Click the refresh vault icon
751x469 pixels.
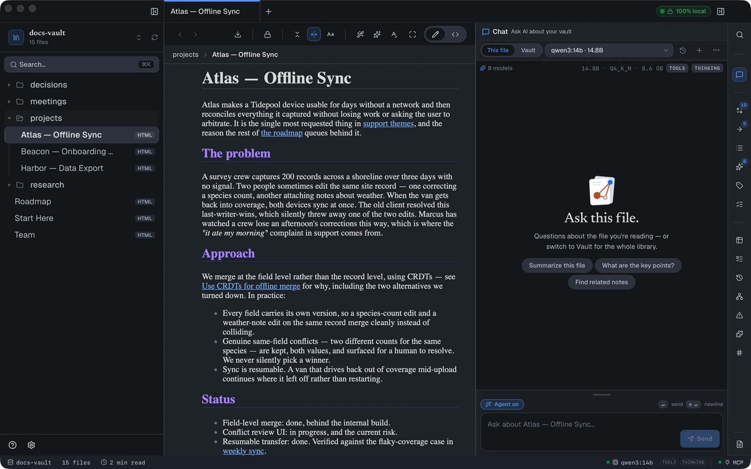155,37
